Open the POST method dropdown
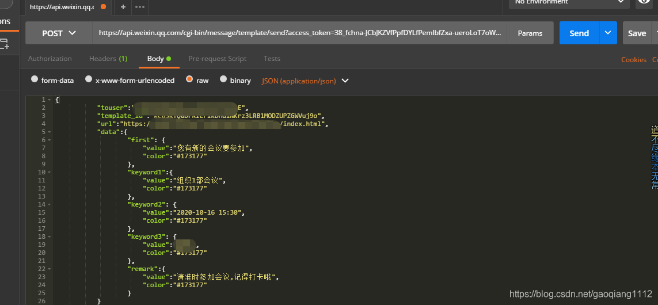Screen dimensions: 658x305 [x=59, y=33]
